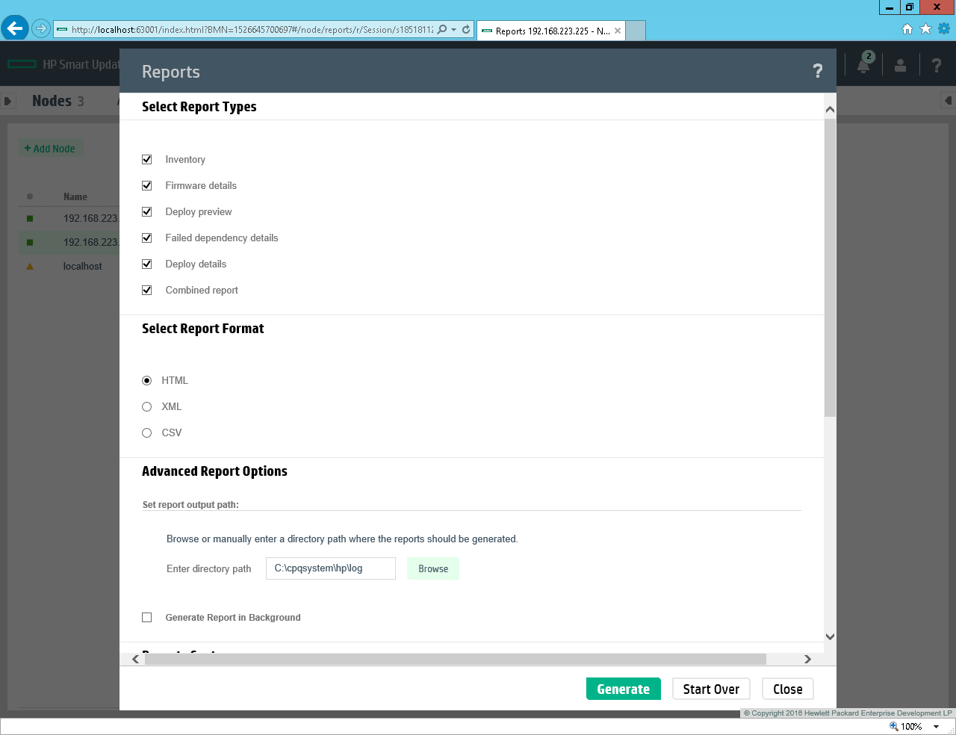Viewport: 956px width, 735px height.
Task: Open the browser favorites star icon
Action: pos(925,29)
